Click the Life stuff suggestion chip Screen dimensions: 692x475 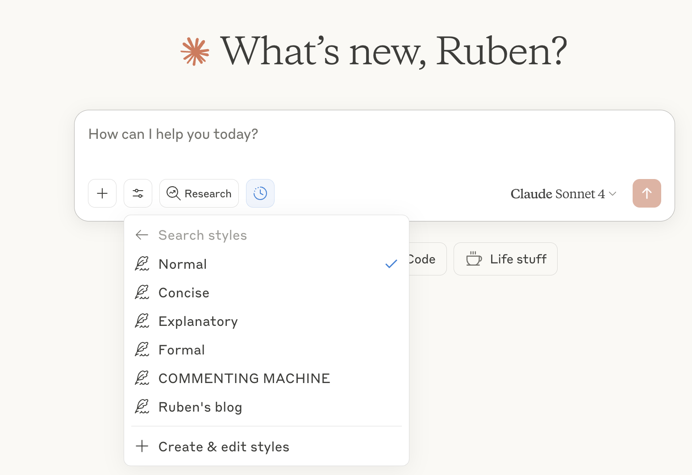(505, 259)
